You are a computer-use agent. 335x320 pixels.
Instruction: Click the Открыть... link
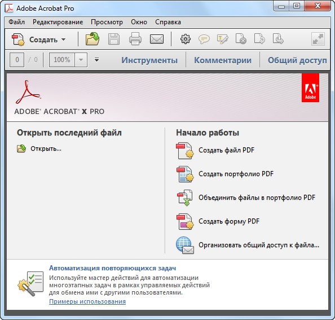point(46,148)
